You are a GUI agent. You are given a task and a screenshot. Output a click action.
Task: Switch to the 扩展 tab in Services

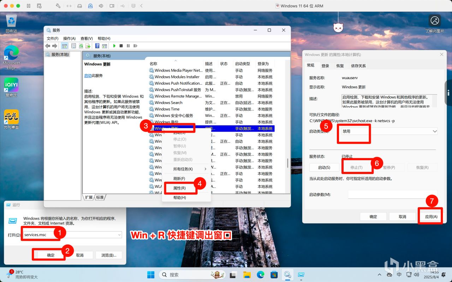pyautogui.click(x=89, y=197)
